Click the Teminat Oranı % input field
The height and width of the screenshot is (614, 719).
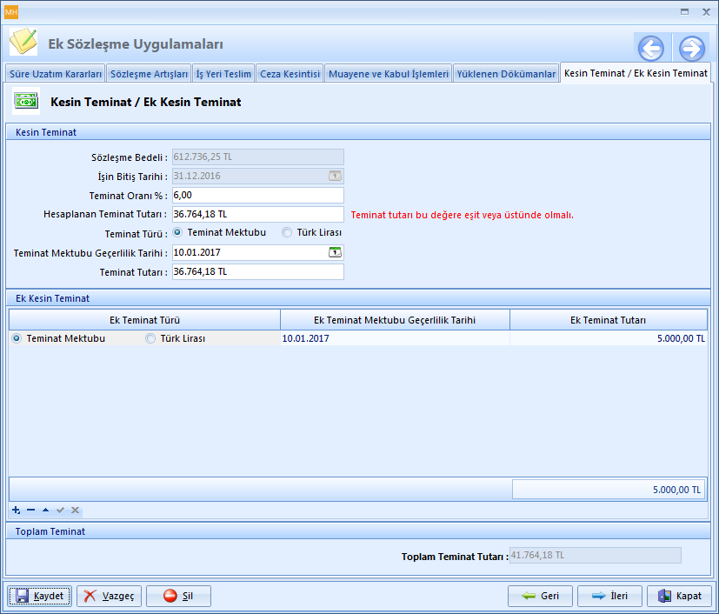pyautogui.click(x=258, y=195)
